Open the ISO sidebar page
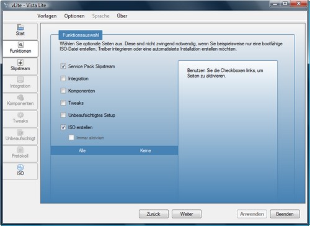Screen dimensions: 310x226 point(20,171)
